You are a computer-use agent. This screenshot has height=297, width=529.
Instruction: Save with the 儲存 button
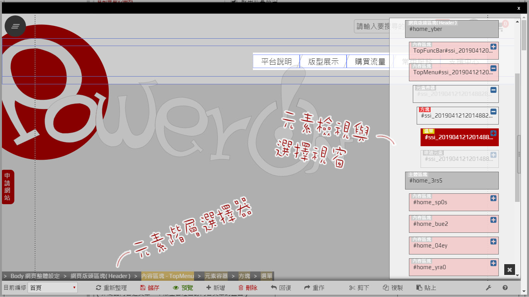coord(149,288)
